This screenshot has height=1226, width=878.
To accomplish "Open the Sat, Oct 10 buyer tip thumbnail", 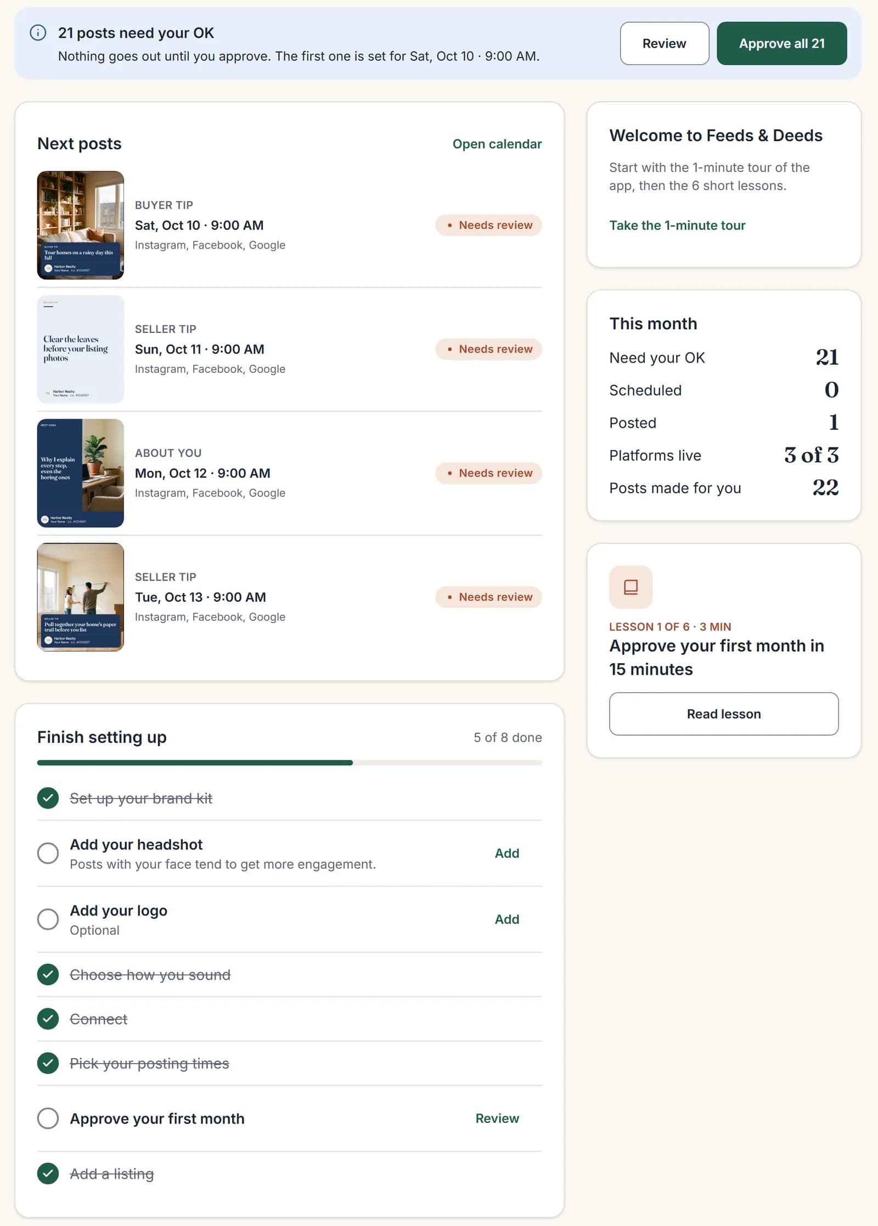I will point(81,225).
